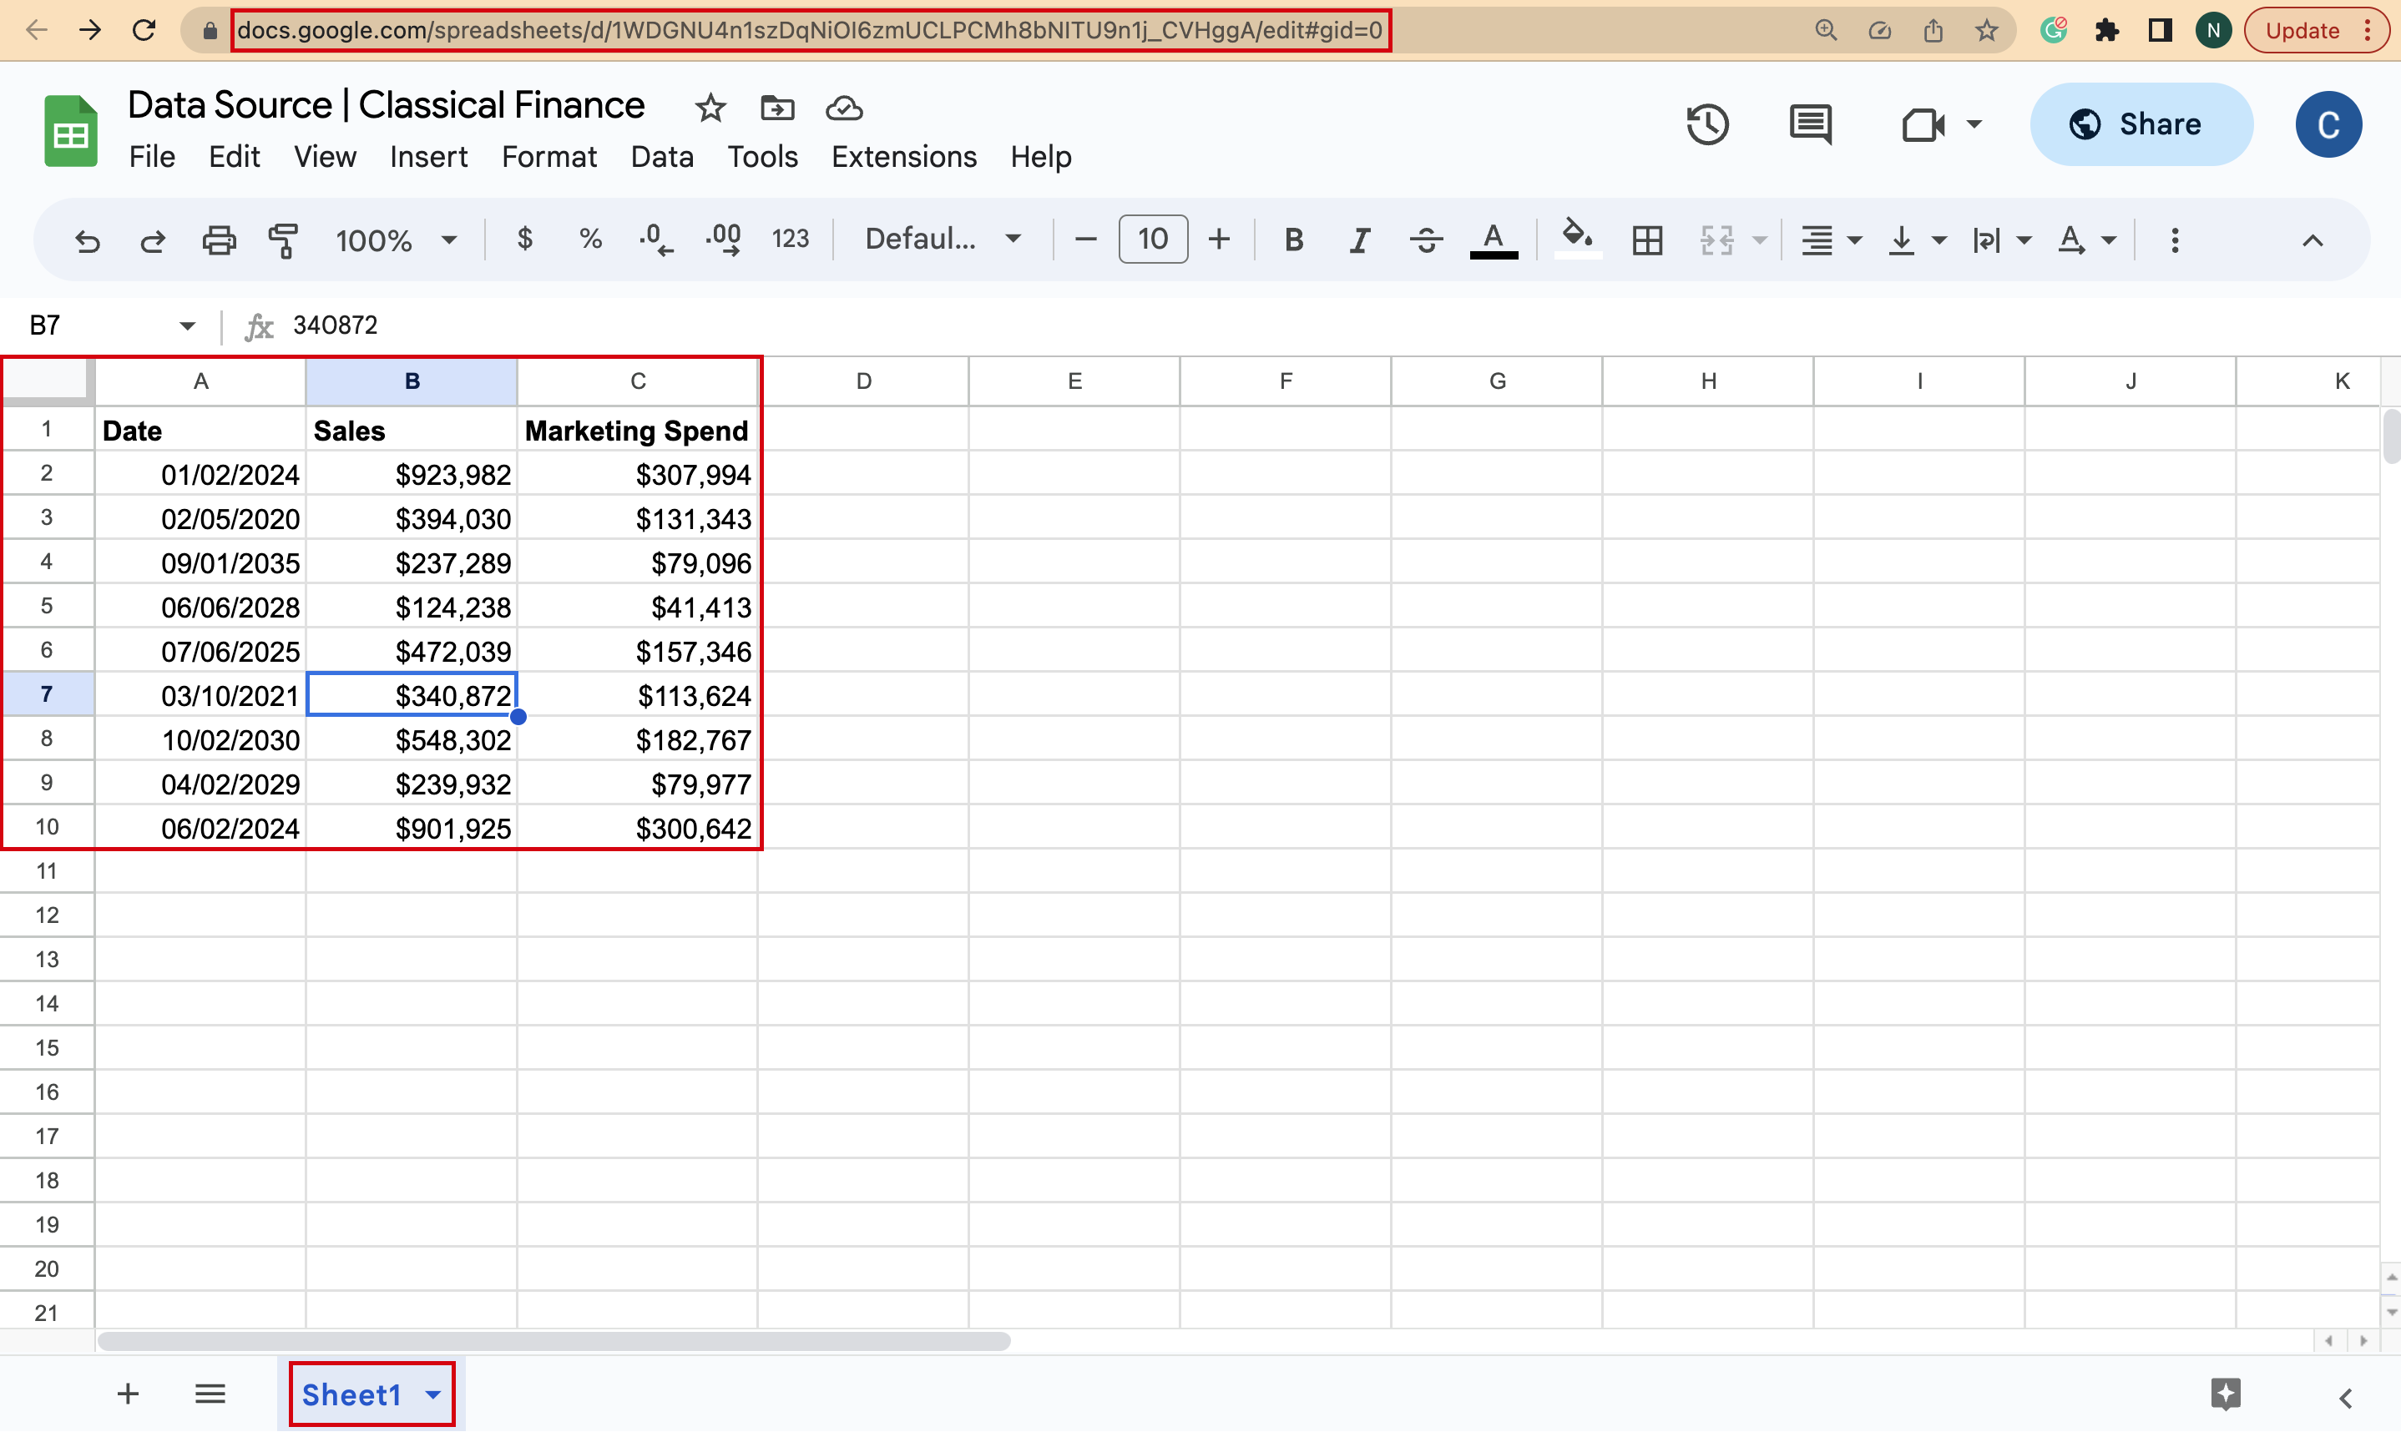This screenshot has height=1432, width=2401.
Task: Open the borders menu
Action: pos(1647,240)
